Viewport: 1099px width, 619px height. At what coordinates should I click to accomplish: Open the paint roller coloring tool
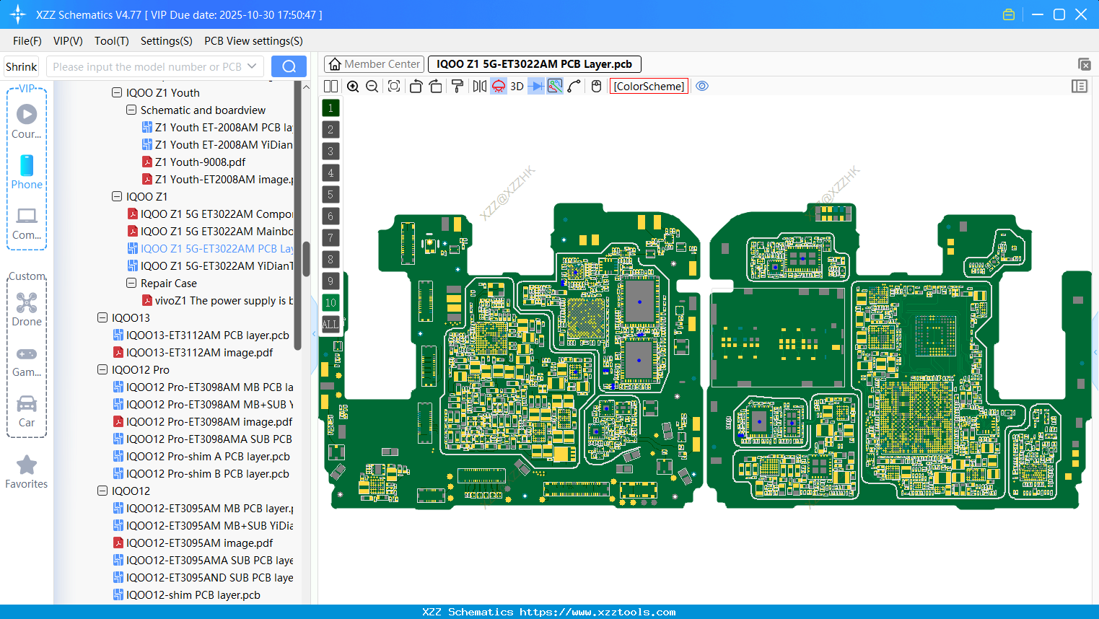457,86
